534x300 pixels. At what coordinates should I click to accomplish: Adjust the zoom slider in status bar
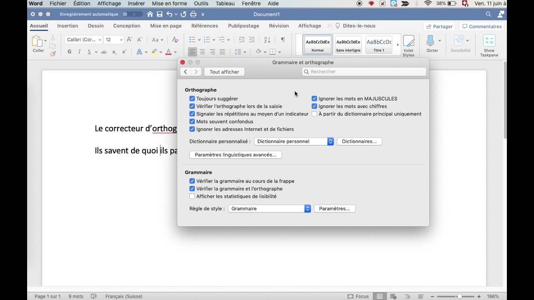pyautogui.click(x=459, y=296)
